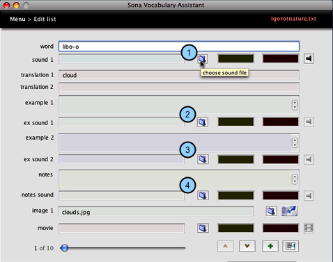Play sound 1 speaker icon
This screenshot has height=262, width=333.
tap(309, 58)
